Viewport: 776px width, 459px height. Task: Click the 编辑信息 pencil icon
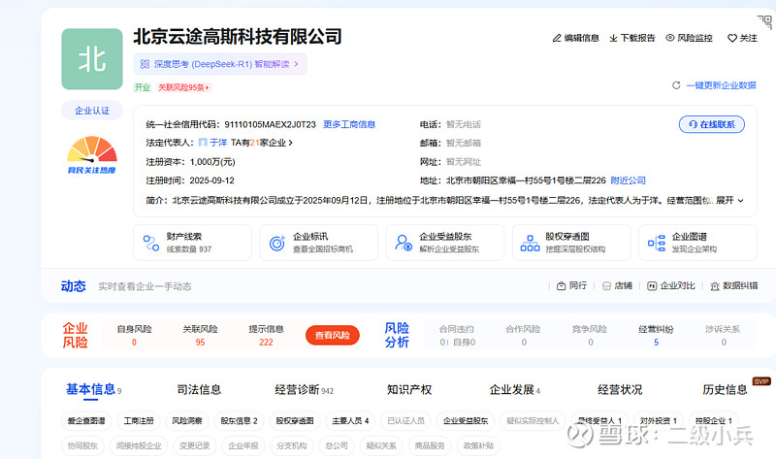point(557,38)
